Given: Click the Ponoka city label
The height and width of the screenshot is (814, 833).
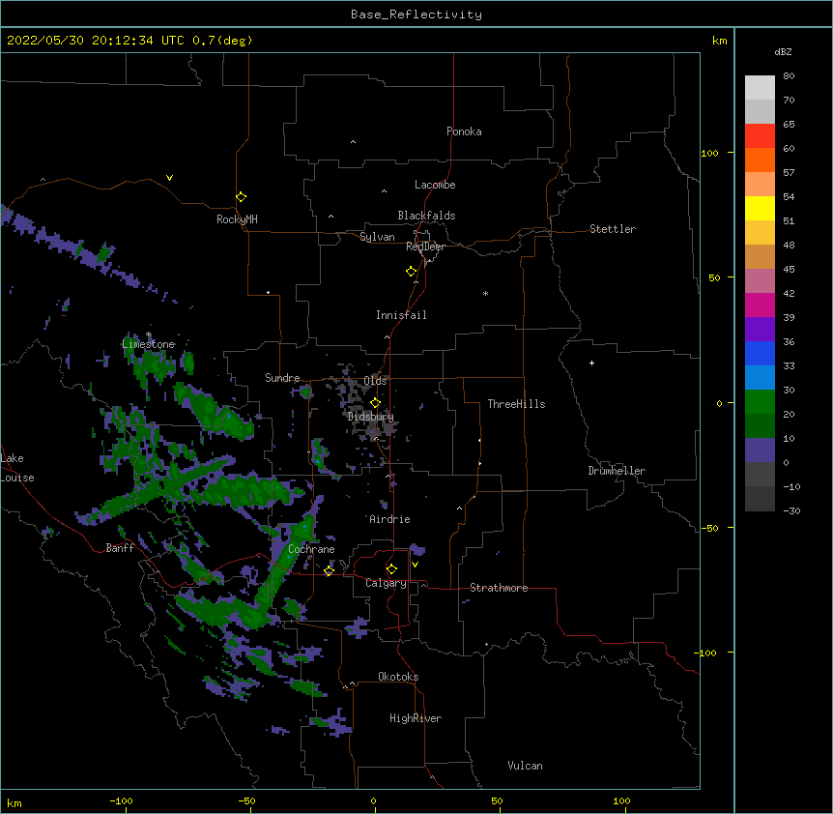Looking at the screenshot, I should [x=464, y=131].
